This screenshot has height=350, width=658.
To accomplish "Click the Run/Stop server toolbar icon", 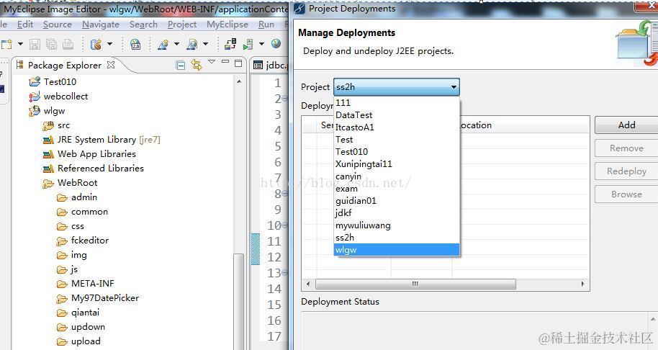I will coord(248,44).
